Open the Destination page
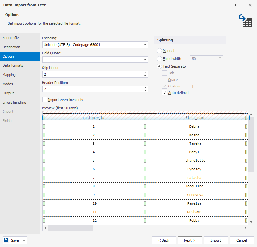This screenshot has height=247, width=257. (x=20, y=47)
